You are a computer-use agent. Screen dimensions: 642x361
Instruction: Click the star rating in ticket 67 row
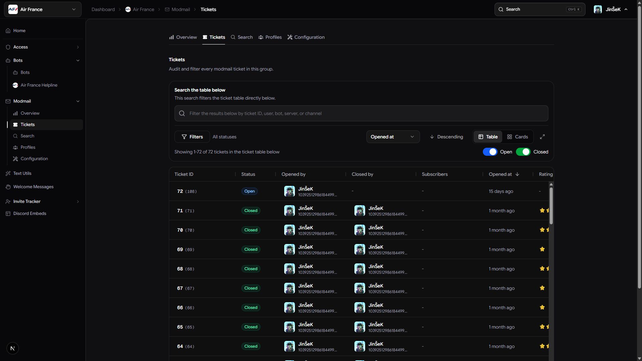point(542,288)
